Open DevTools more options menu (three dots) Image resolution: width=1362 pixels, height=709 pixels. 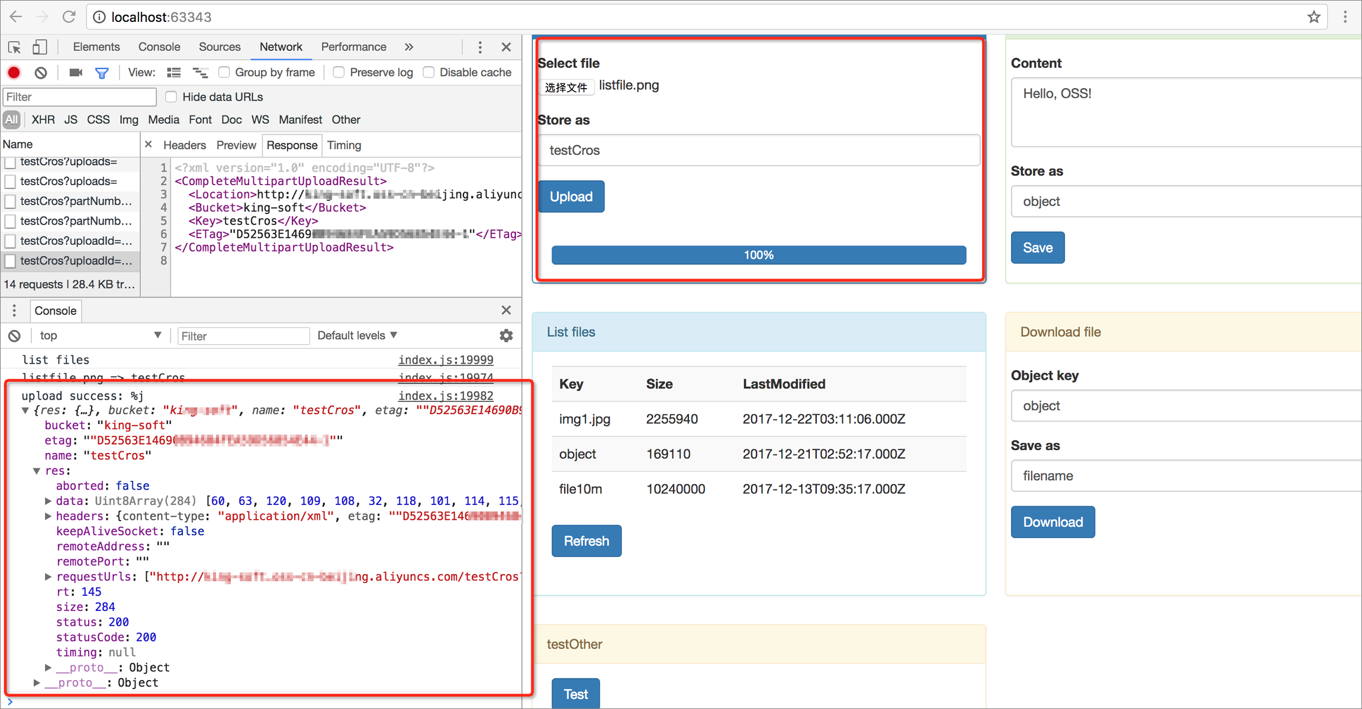point(480,47)
